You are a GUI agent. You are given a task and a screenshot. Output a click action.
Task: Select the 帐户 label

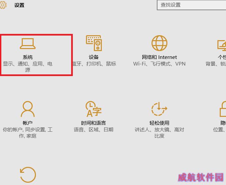point(28,123)
